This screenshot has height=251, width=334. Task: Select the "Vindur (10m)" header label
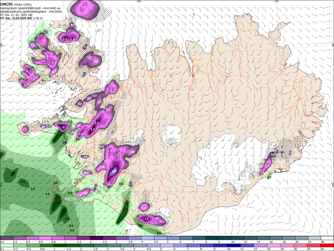tap(23, 4)
